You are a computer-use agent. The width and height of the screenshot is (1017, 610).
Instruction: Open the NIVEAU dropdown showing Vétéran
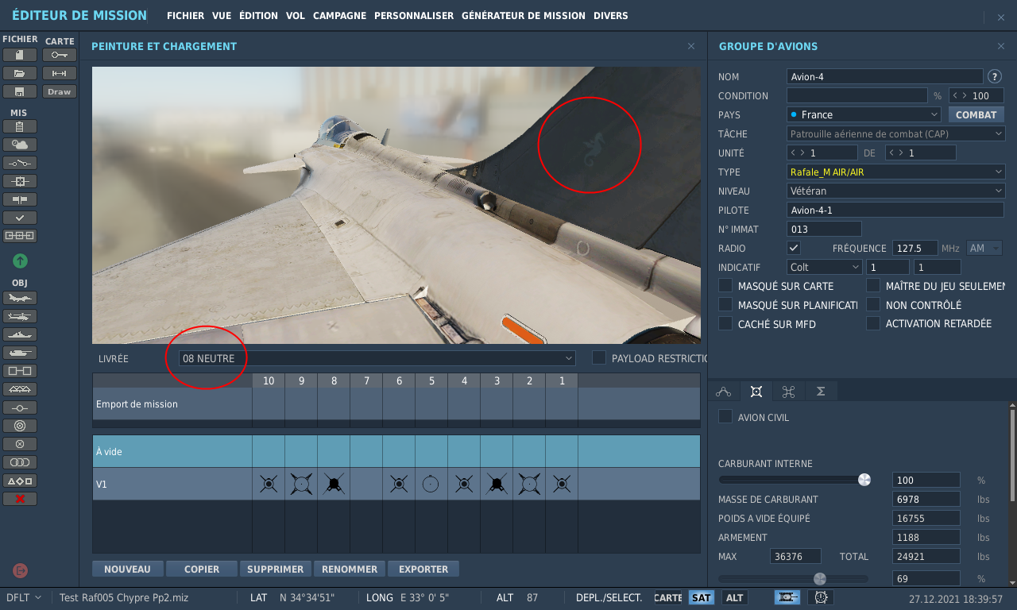coord(896,191)
